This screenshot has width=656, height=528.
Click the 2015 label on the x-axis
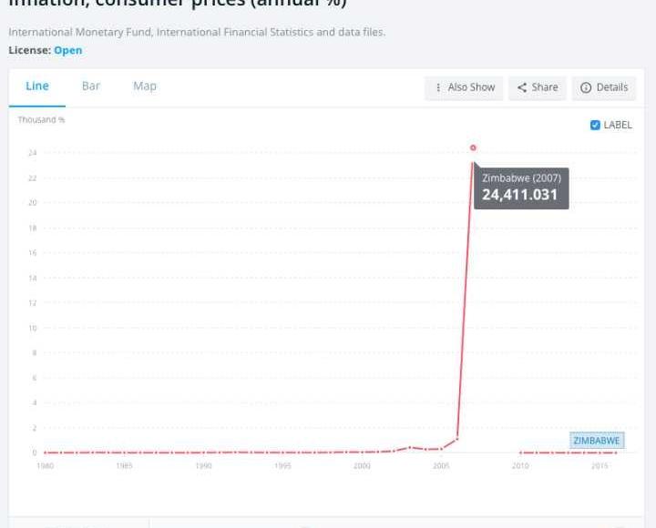pos(600,466)
